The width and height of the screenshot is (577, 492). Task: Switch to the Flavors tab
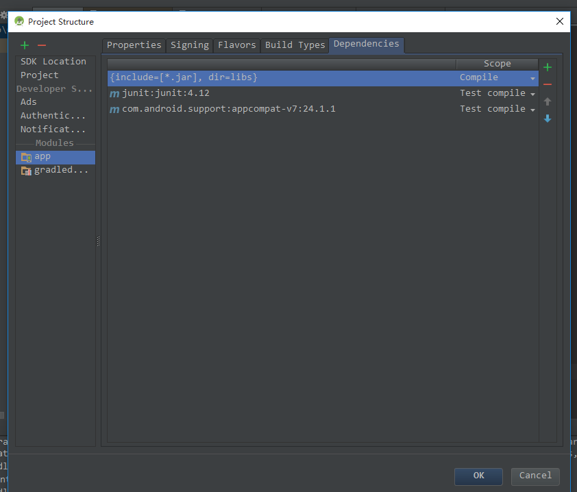tap(236, 45)
